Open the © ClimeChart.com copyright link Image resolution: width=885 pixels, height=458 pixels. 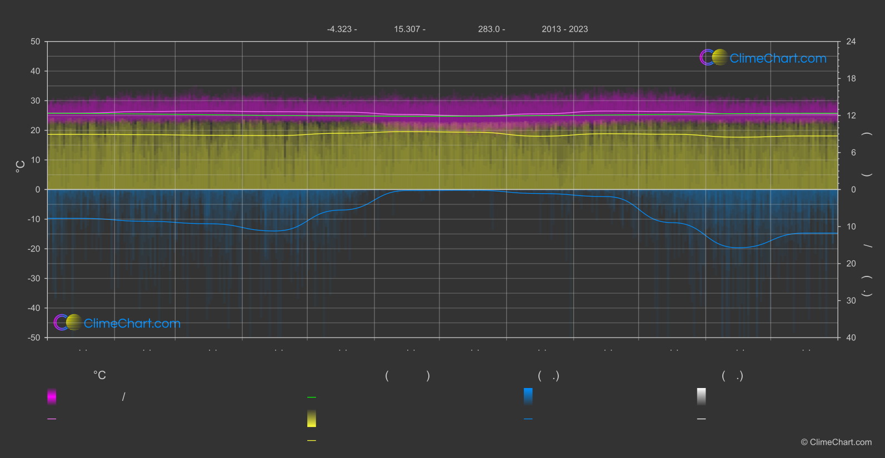coord(836,442)
